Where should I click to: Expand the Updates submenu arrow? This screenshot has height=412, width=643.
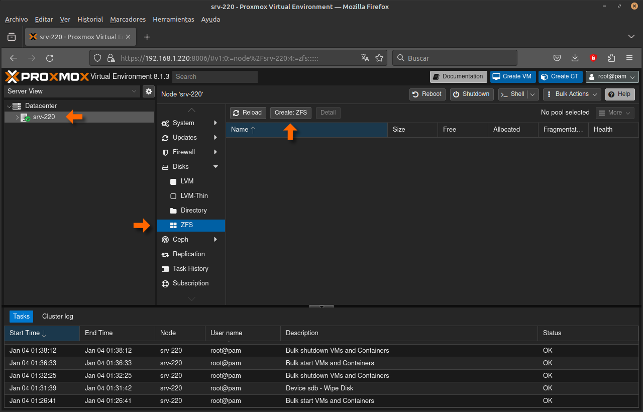click(x=216, y=138)
